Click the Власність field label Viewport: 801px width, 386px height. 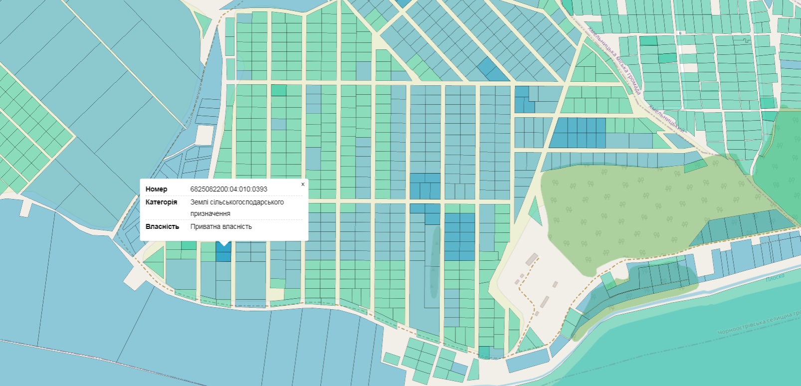(x=162, y=226)
